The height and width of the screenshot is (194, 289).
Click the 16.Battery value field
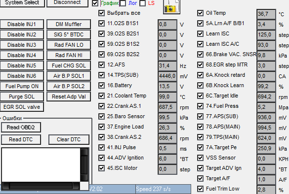[167, 86]
